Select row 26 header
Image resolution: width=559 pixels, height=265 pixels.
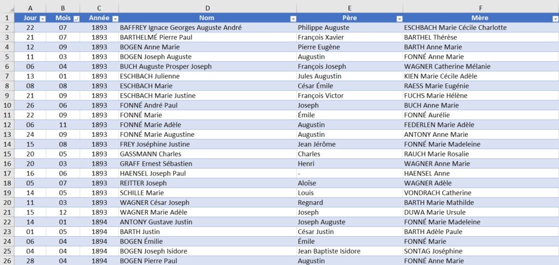(x=7, y=261)
